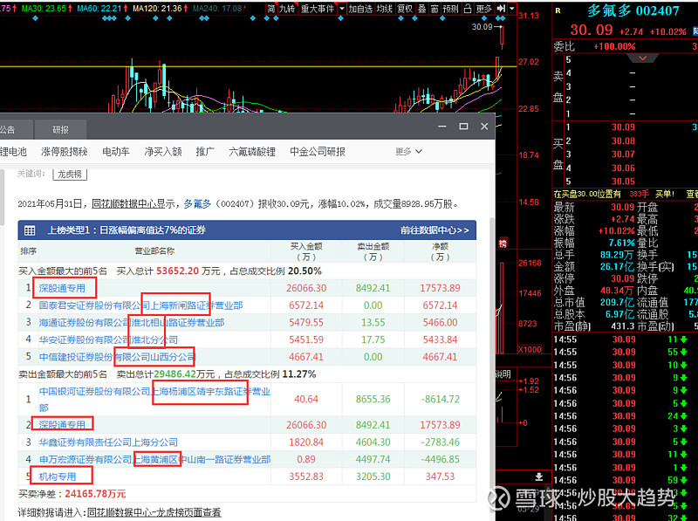
Task: Open 更多 in the chart toolbar
Action: click(484, 9)
